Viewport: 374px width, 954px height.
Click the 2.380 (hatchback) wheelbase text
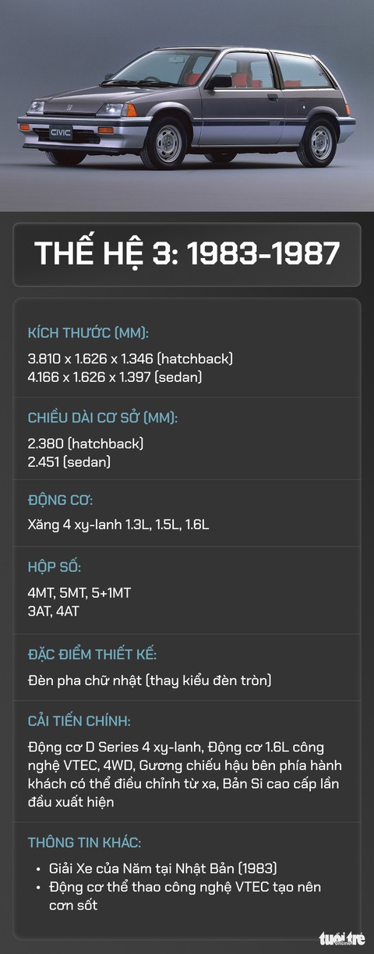[86, 443]
